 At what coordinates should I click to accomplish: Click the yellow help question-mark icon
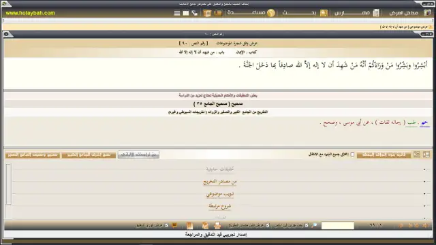click(271, 13)
